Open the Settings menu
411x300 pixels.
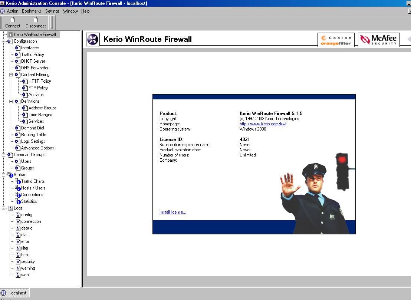[x=52, y=11]
